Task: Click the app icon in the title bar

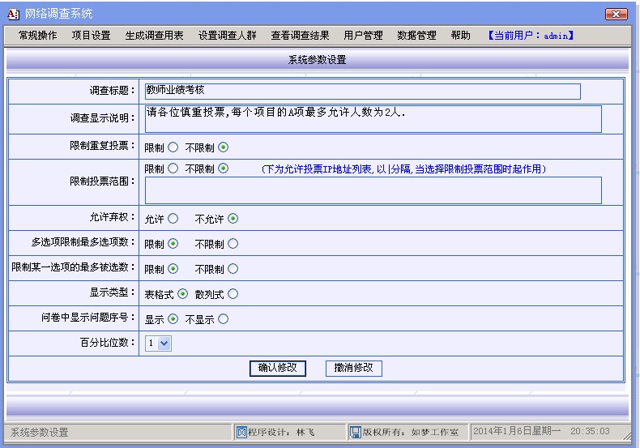Action: click(13, 14)
